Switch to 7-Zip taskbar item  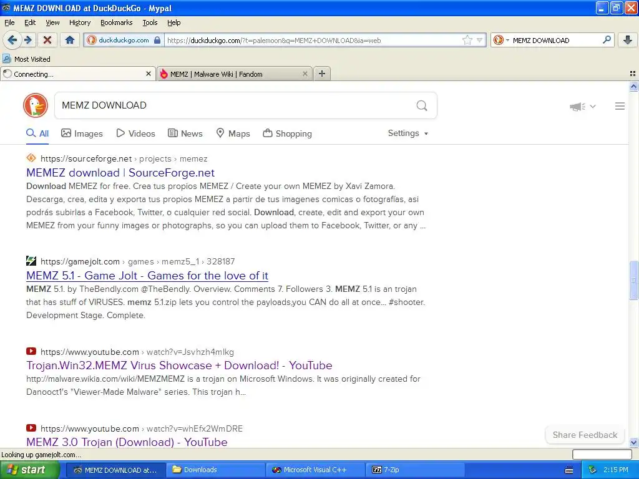coord(415,470)
